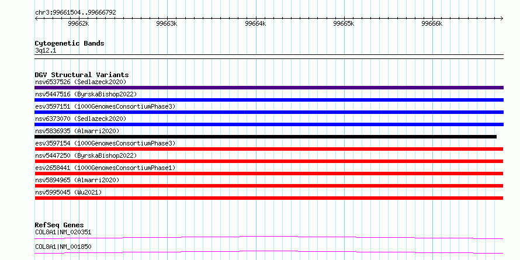Open COL8A1|NM_001850 gene label
The height and width of the screenshot is (260, 520).
pyautogui.click(x=63, y=247)
